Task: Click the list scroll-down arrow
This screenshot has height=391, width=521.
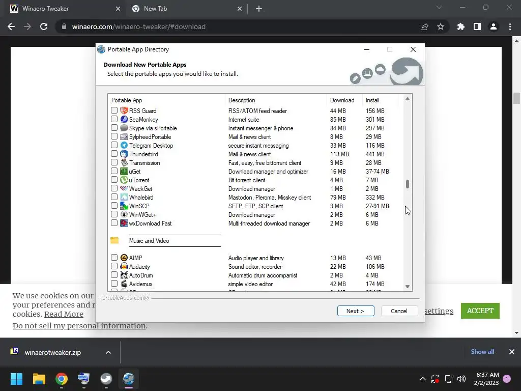Action: 408,287
